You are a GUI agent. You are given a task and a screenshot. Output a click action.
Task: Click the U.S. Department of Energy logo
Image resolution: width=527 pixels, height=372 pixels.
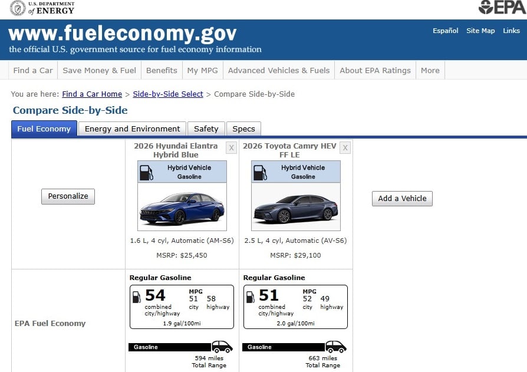tap(42, 8)
